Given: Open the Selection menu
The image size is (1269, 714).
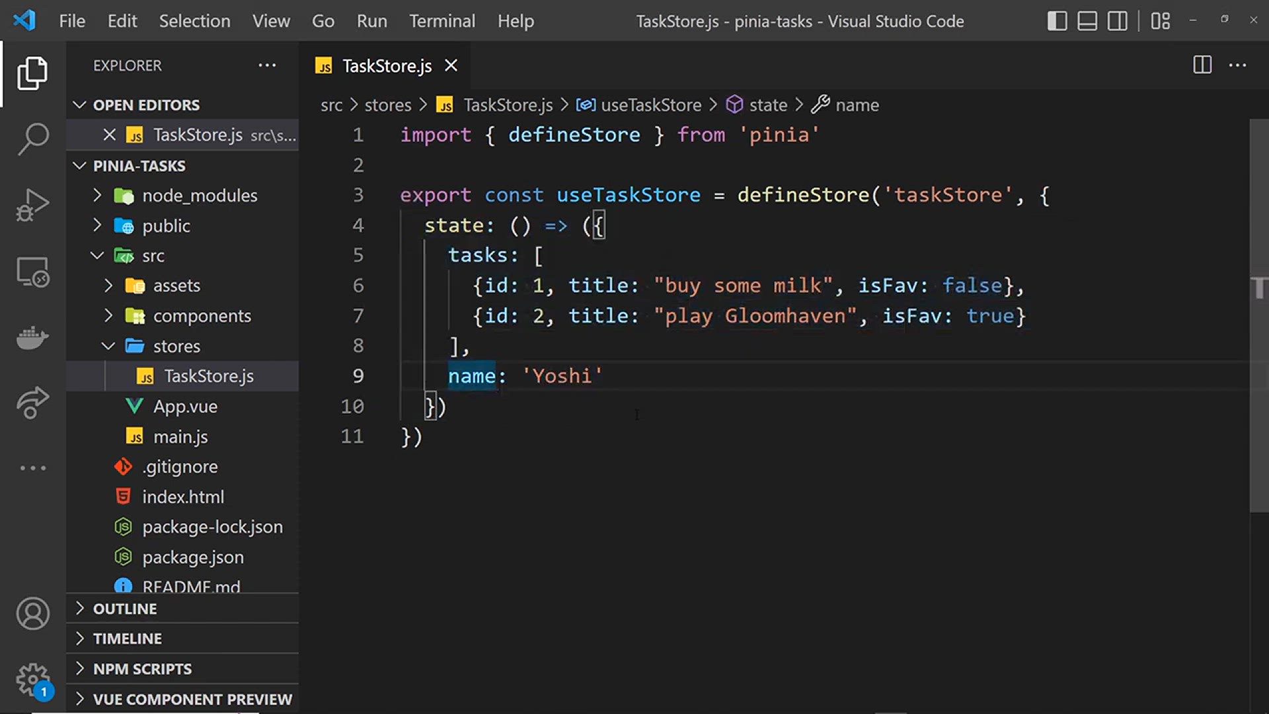Looking at the screenshot, I should click(x=194, y=21).
